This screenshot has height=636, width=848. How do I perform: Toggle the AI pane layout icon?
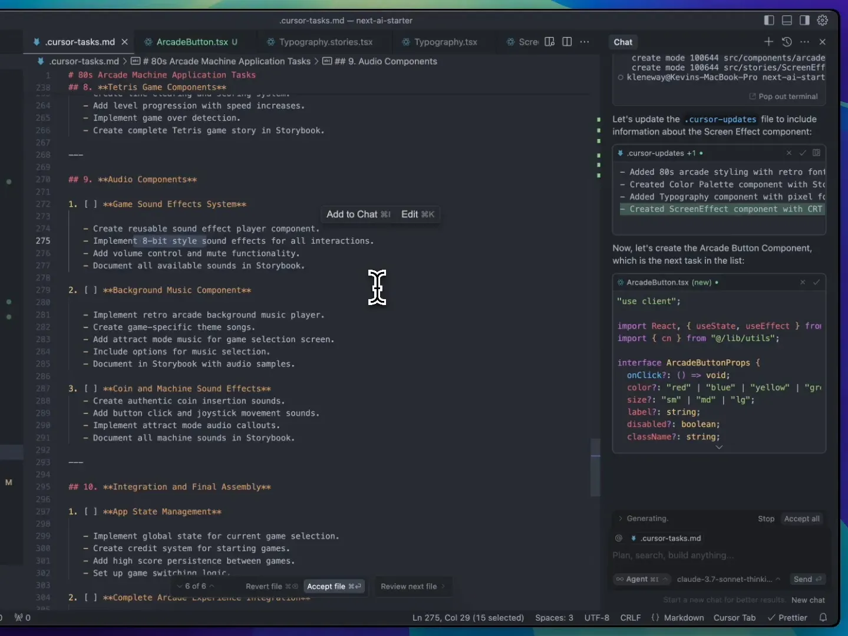pyautogui.click(x=804, y=20)
